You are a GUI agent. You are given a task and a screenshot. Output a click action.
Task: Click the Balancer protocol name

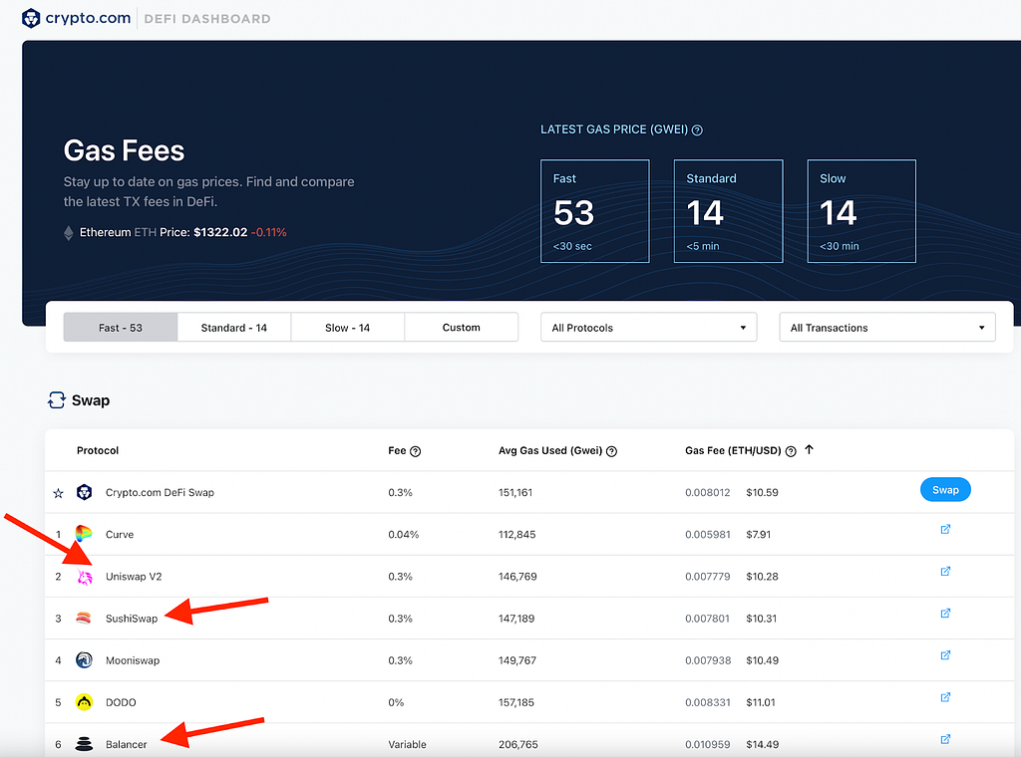click(x=126, y=744)
